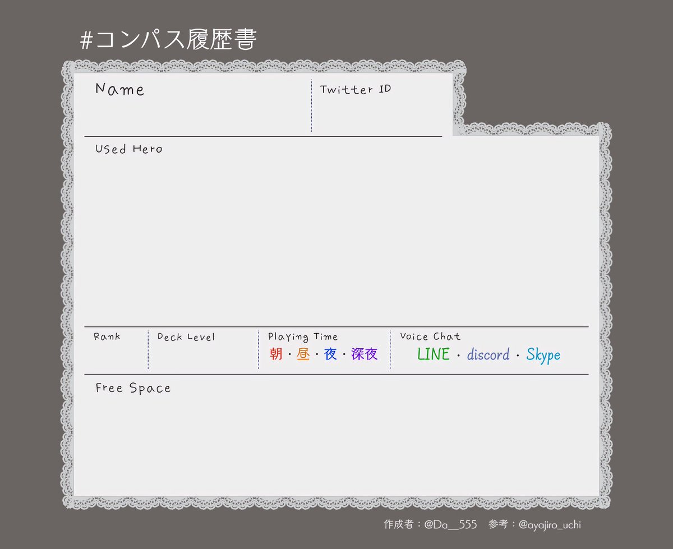
Task: Click the Name input field
Action: coord(196,112)
